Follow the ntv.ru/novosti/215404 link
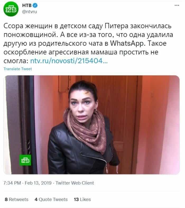Image resolution: width=185 pixels, height=208 pixels. 69,61
